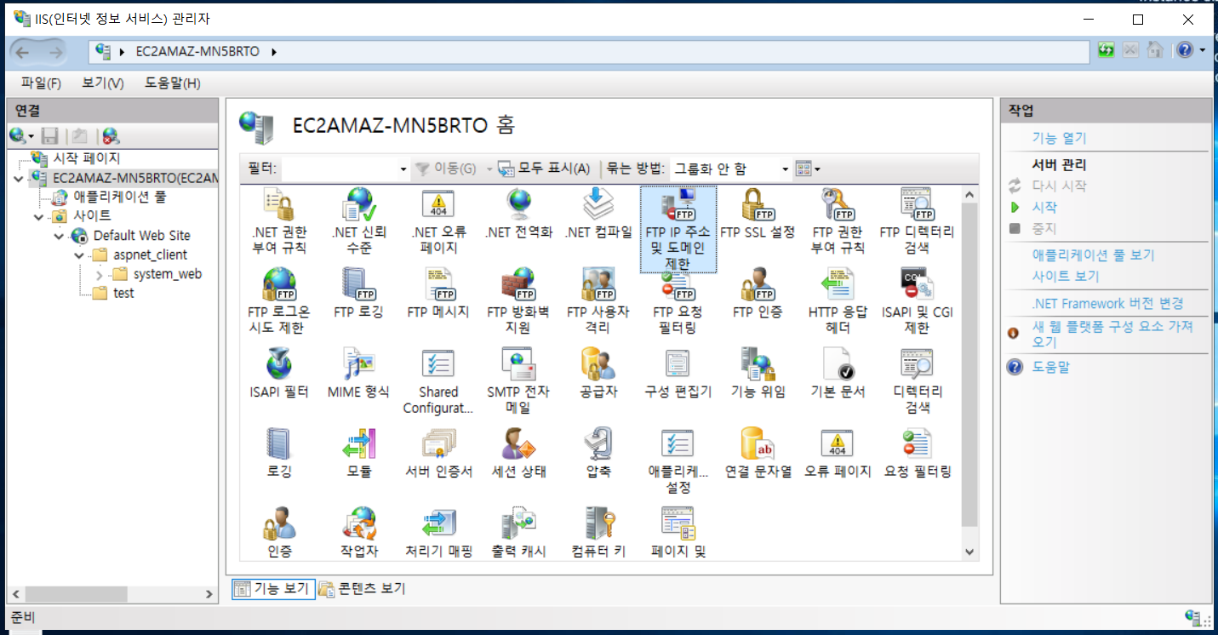The image size is (1218, 635).
Task: Select the FTP 요청 필터링 icon
Action: click(678, 301)
